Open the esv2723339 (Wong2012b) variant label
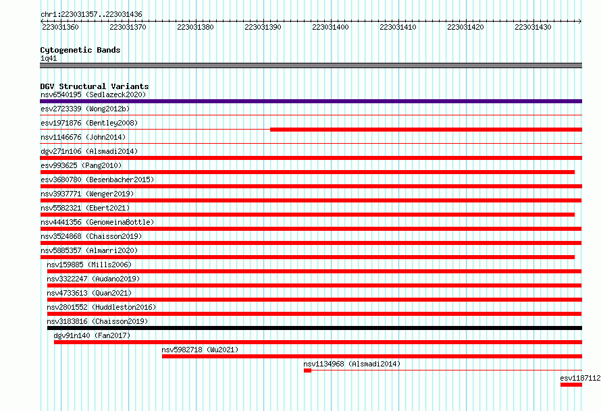 tap(85, 109)
